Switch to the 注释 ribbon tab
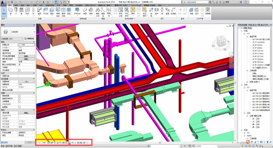Image resolution: width=273 pixels, height=148 pixels. pos(35,5)
